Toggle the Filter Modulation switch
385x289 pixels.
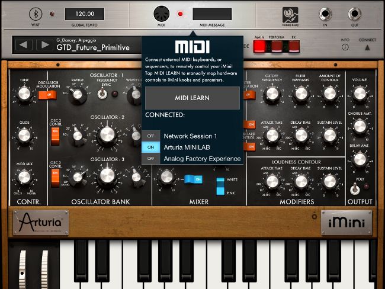[249, 95]
